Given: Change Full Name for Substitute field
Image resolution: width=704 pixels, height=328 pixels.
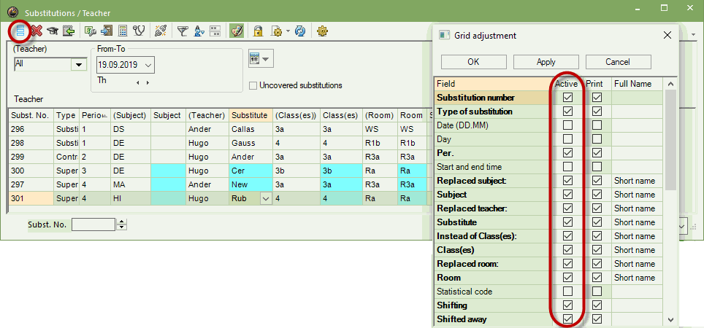Looking at the screenshot, I should [637, 222].
